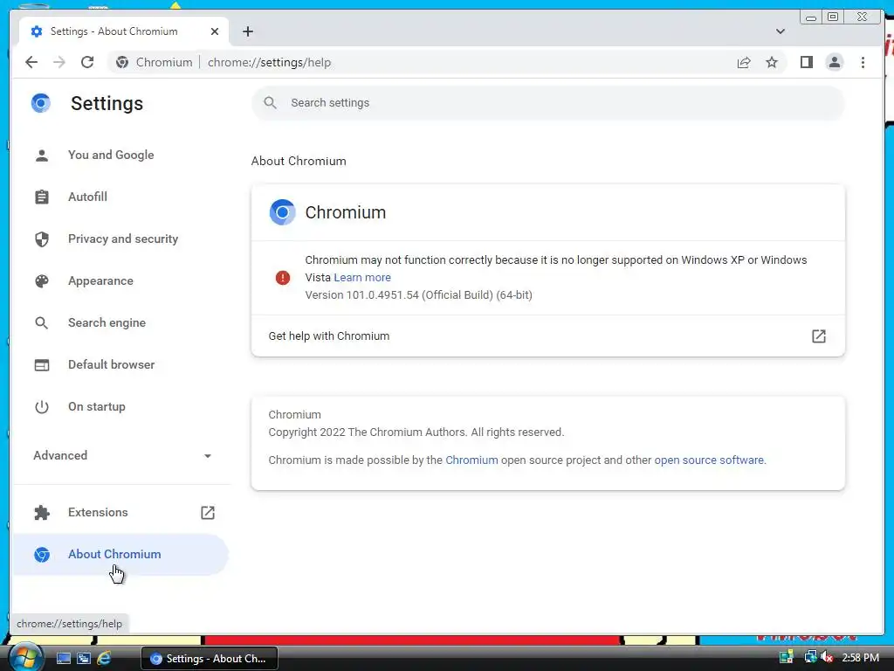
Task: Select the Settings - About Chromium tab
Action: click(x=124, y=31)
